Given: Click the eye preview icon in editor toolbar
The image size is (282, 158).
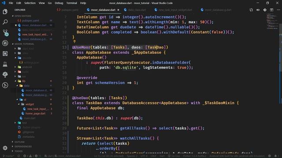Looking at the screenshot, I should (258, 10).
